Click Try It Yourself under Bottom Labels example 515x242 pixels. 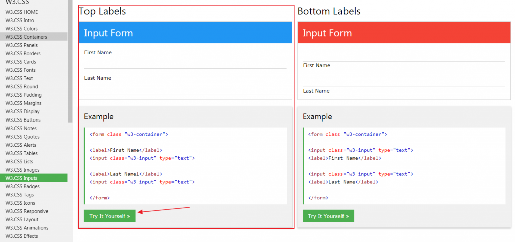[x=328, y=216]
